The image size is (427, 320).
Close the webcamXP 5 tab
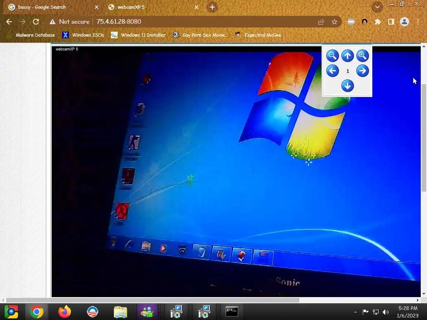(x=196, y=7)
